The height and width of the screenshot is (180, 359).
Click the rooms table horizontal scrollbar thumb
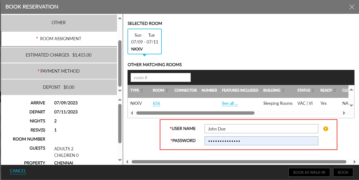point(195,113)
